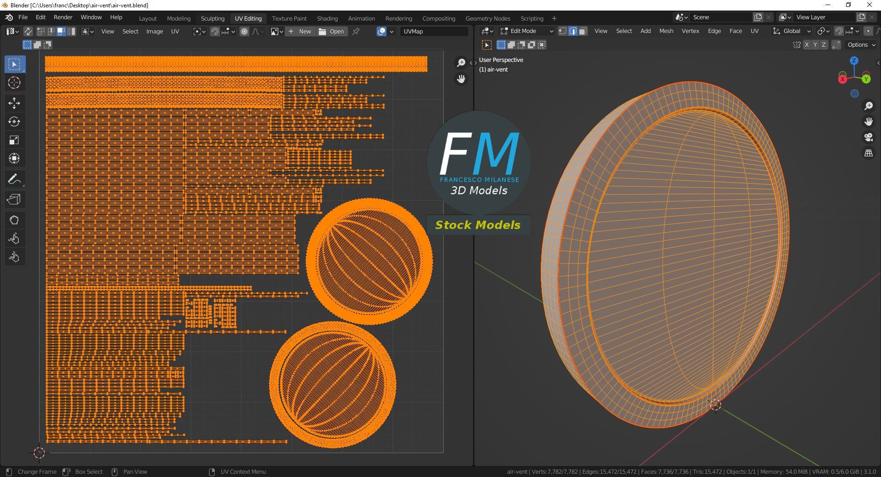Click the View Layer name field
Viewport: 881px width, 477px height.
pos(825,17)
